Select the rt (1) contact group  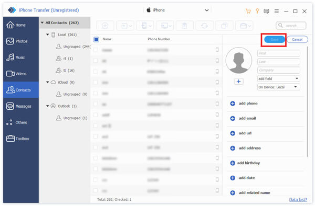65,59
